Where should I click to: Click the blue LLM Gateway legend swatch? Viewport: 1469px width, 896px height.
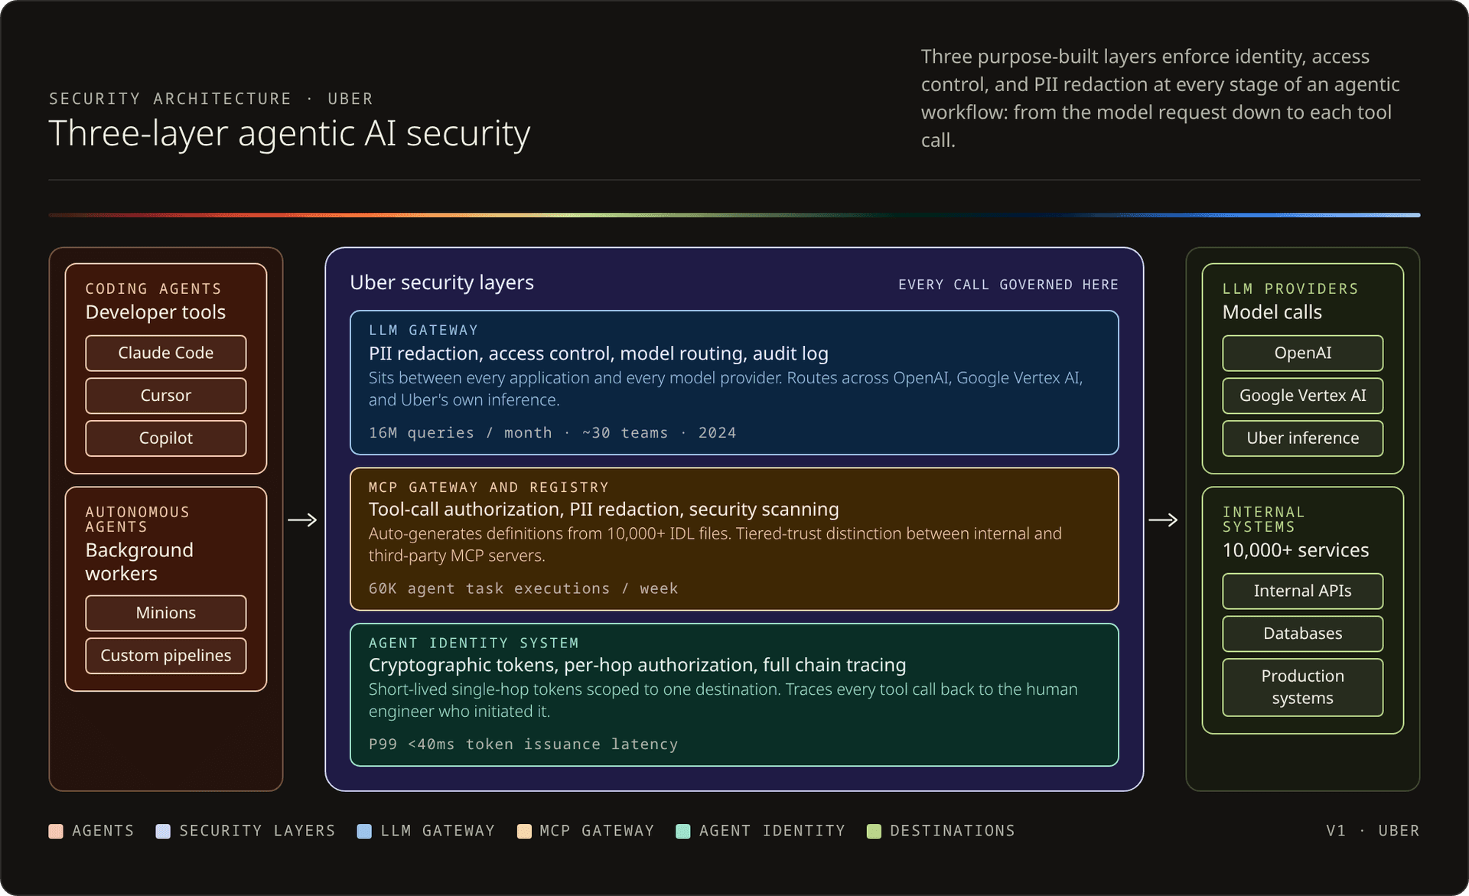[x=364, y=831]
